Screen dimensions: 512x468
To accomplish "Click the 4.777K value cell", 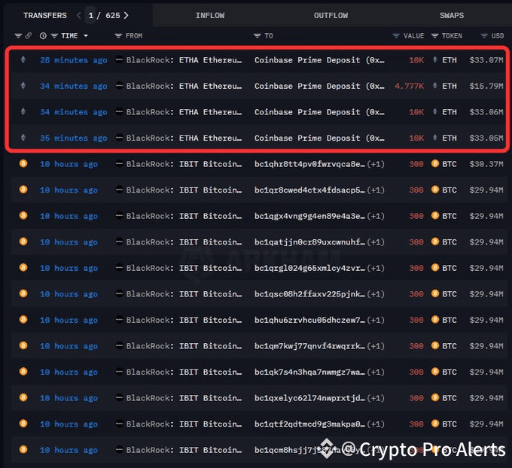I will click(x=409, y=87).
